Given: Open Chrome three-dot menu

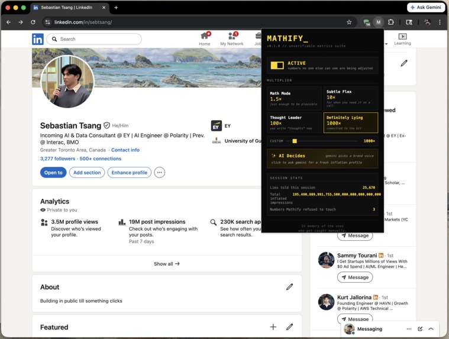Looking at the screenshot, I should click(440, 22).
